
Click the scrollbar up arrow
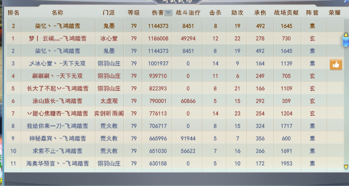pyautogui.click(x=346, y=34)
